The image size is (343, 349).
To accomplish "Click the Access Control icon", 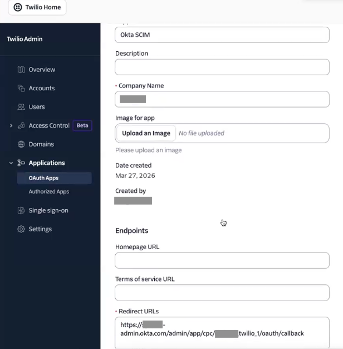I will (21, 125).
